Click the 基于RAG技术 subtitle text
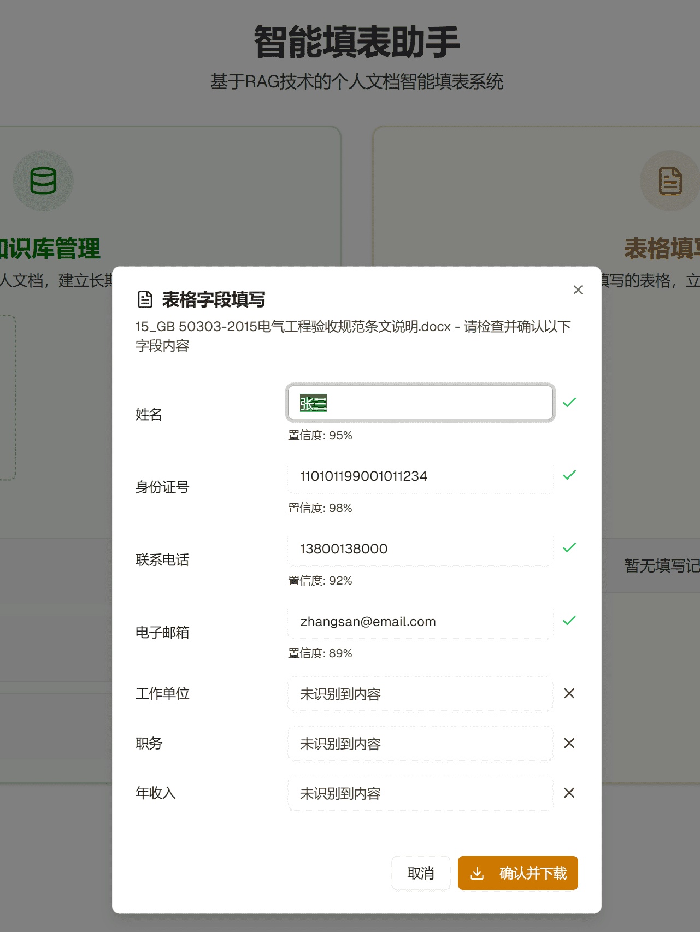Screen dimensions: 700x932 [357, 82]
